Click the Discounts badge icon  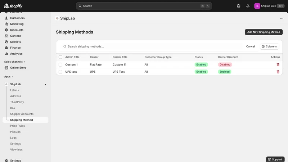[6, 30]
